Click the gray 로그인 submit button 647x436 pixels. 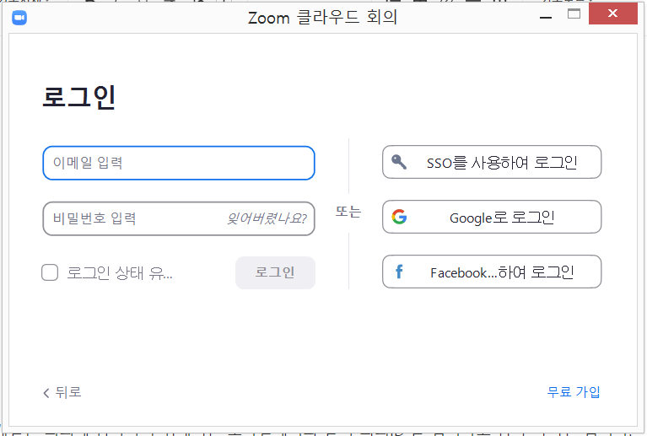coord(275,272)
